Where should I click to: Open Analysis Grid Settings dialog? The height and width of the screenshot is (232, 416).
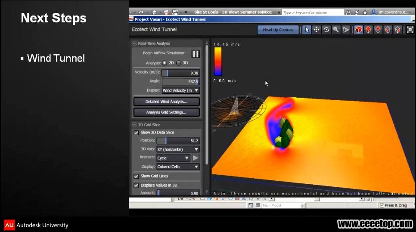166,112
